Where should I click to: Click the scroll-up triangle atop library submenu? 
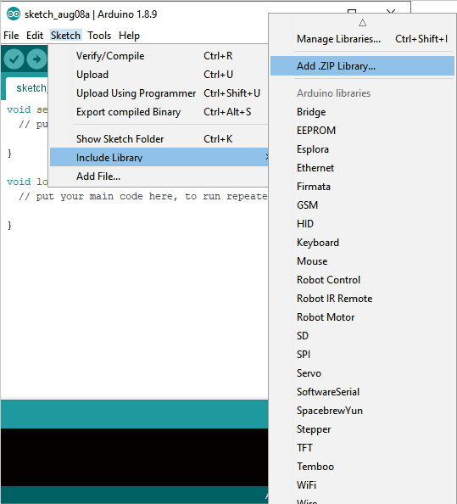pyautogui.click(x=362, y=23)
